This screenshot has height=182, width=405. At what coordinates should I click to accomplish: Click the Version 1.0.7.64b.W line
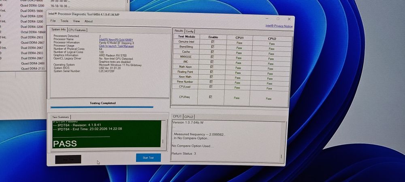point(188,123)
